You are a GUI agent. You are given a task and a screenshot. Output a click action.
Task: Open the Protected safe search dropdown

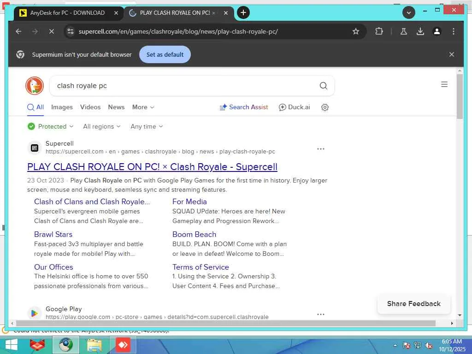click(x=50, y=126)
